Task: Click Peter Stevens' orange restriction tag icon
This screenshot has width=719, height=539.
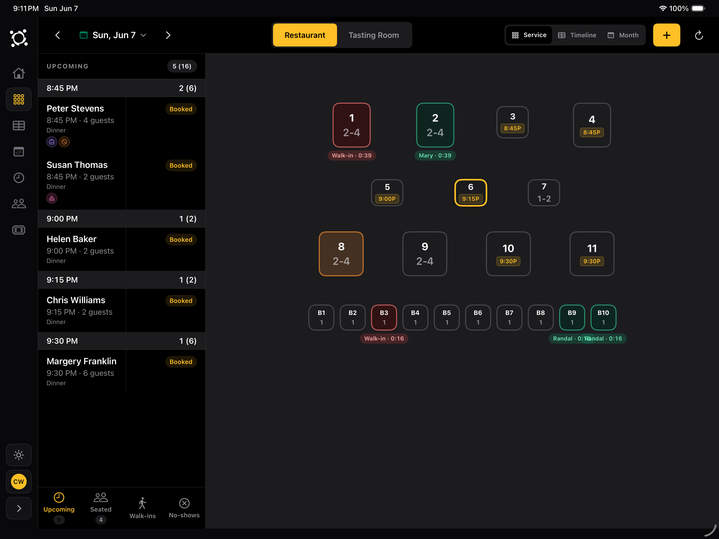Action: (x=64, y=142)
